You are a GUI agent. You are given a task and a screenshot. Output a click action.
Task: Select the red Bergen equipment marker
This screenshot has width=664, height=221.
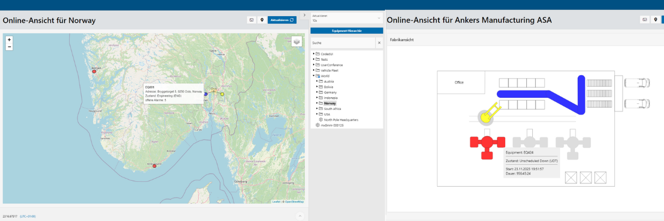point(94,71)
